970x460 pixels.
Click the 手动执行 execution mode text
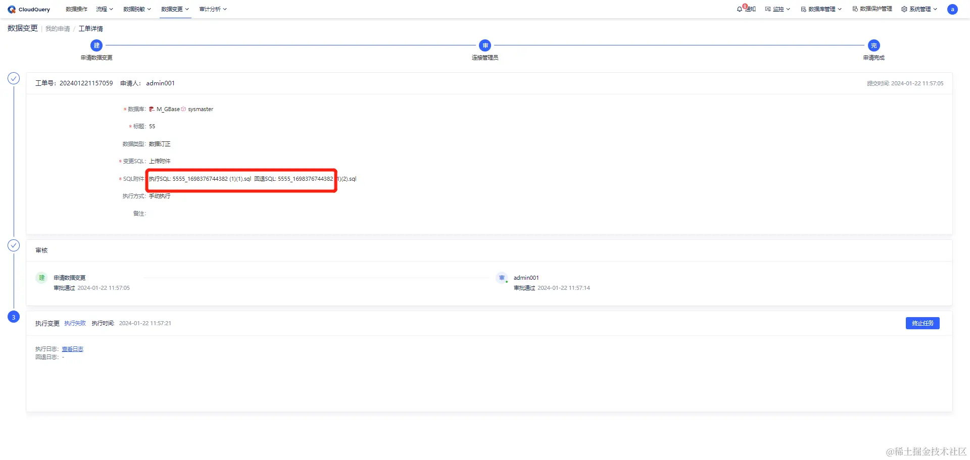click(x=160, y=196)
